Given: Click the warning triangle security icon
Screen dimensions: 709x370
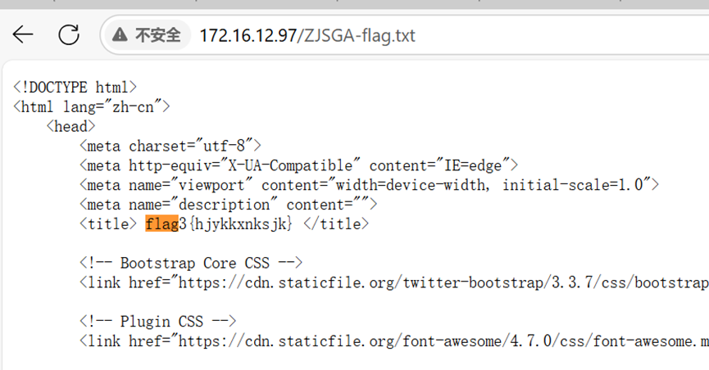Looking at the screenshot, I should [x=120, y=34].
